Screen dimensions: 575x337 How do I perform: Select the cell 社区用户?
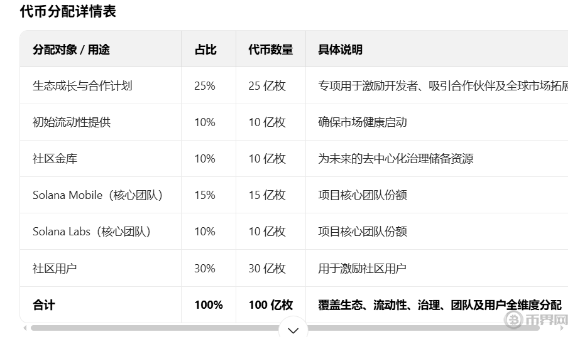(x=55, y=268)
